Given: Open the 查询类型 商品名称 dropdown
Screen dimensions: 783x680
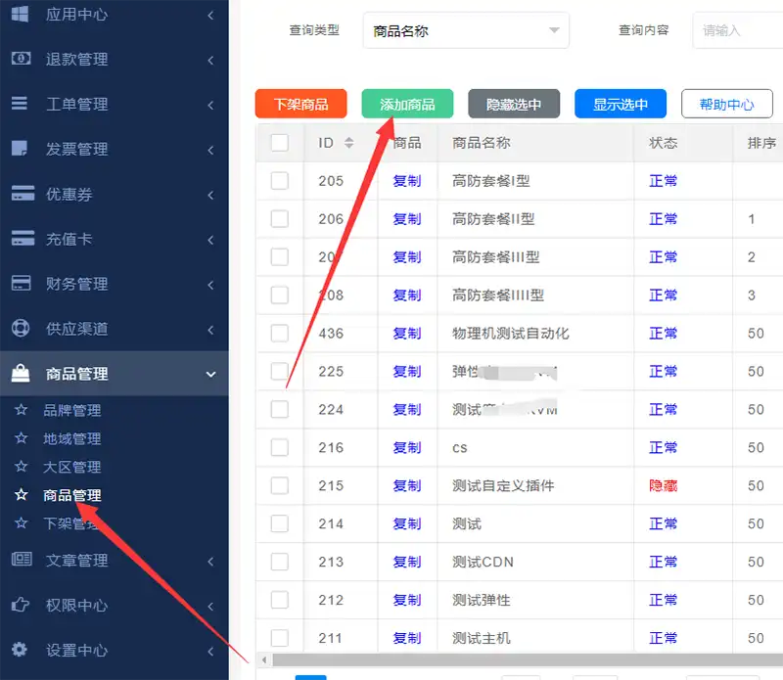Looking at the screenshot, I should pyautogui.click(x=466, y=31).
